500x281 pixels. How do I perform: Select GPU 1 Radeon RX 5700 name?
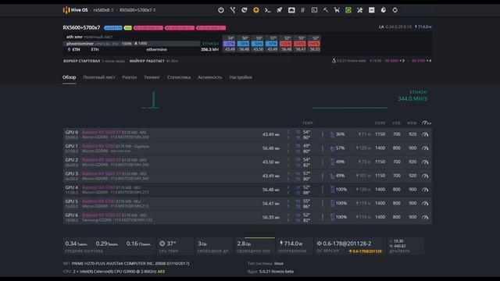coord(98,146)
